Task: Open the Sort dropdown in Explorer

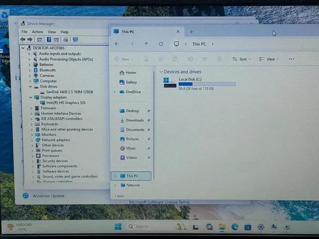Action: tap(240, 59)
